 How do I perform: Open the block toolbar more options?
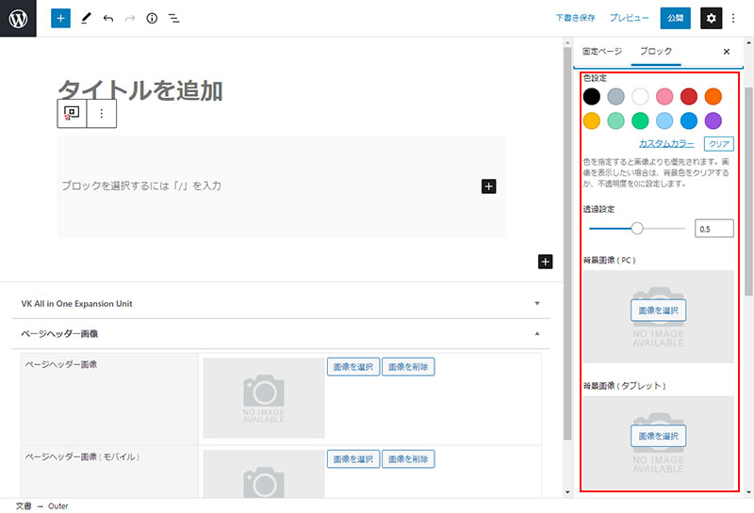[102, 113]
